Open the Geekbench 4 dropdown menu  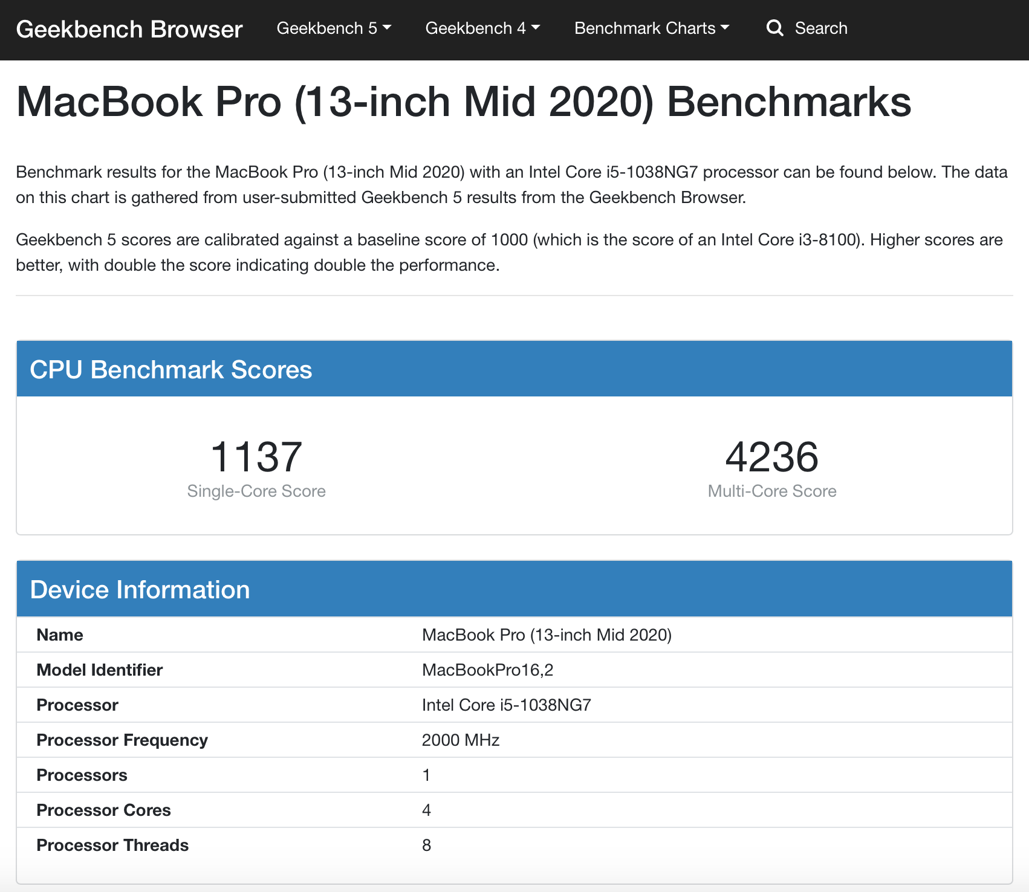[x=482, y=28]
